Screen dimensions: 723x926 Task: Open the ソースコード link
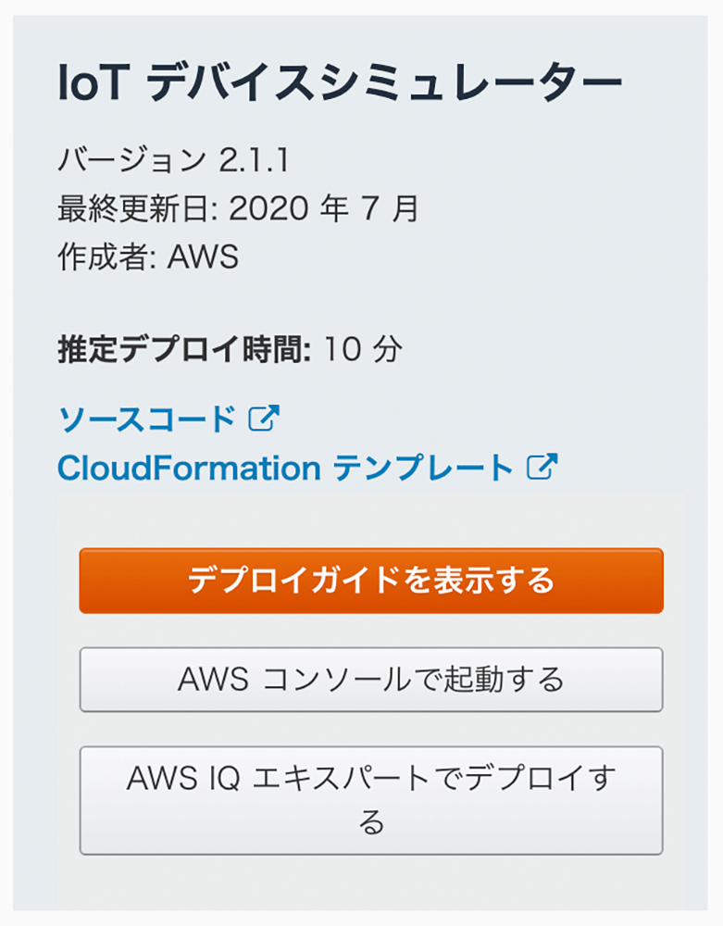point(148,419)
